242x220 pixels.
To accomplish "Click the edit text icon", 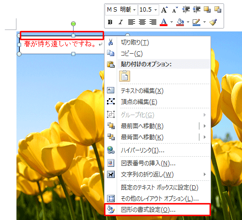I will (x=111, y=90).
